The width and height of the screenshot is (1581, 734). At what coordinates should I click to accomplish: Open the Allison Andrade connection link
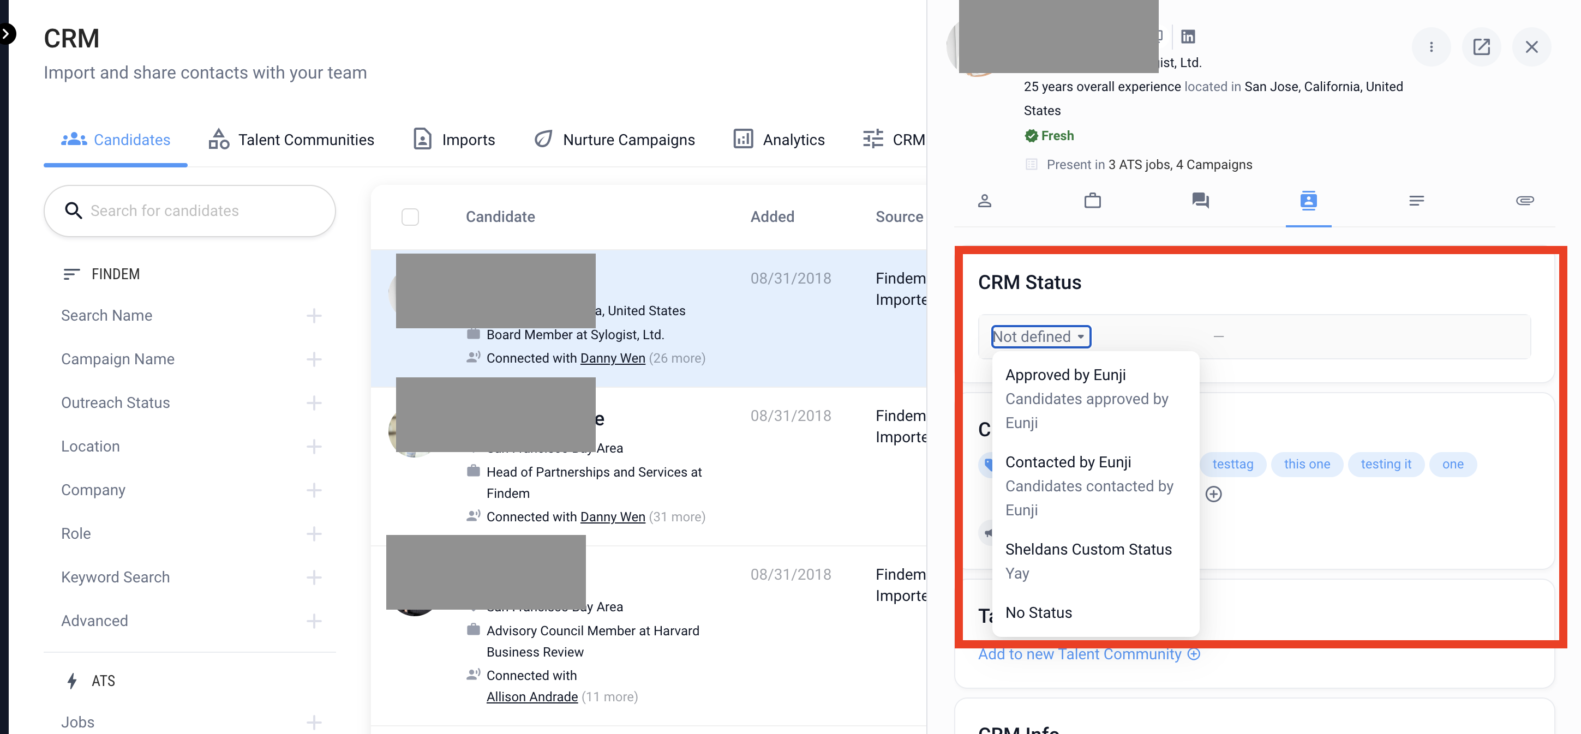(x=532, y=696)
